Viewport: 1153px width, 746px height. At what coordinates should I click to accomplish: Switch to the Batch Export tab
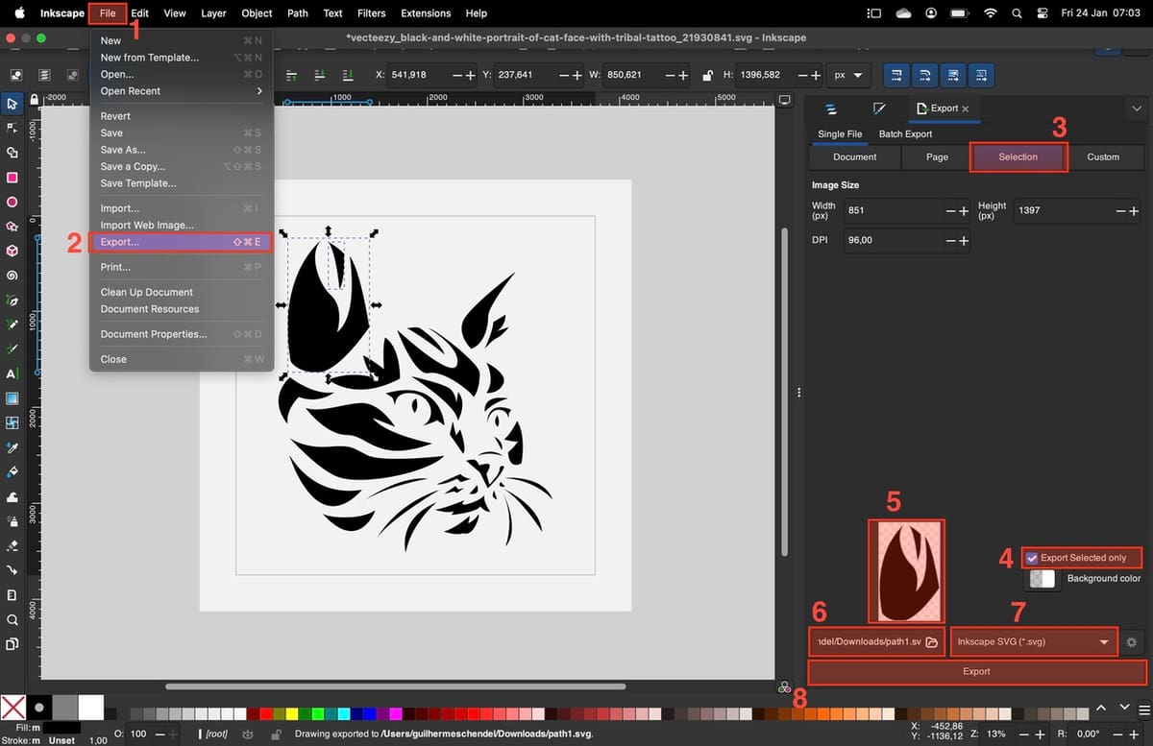point(905,134)
